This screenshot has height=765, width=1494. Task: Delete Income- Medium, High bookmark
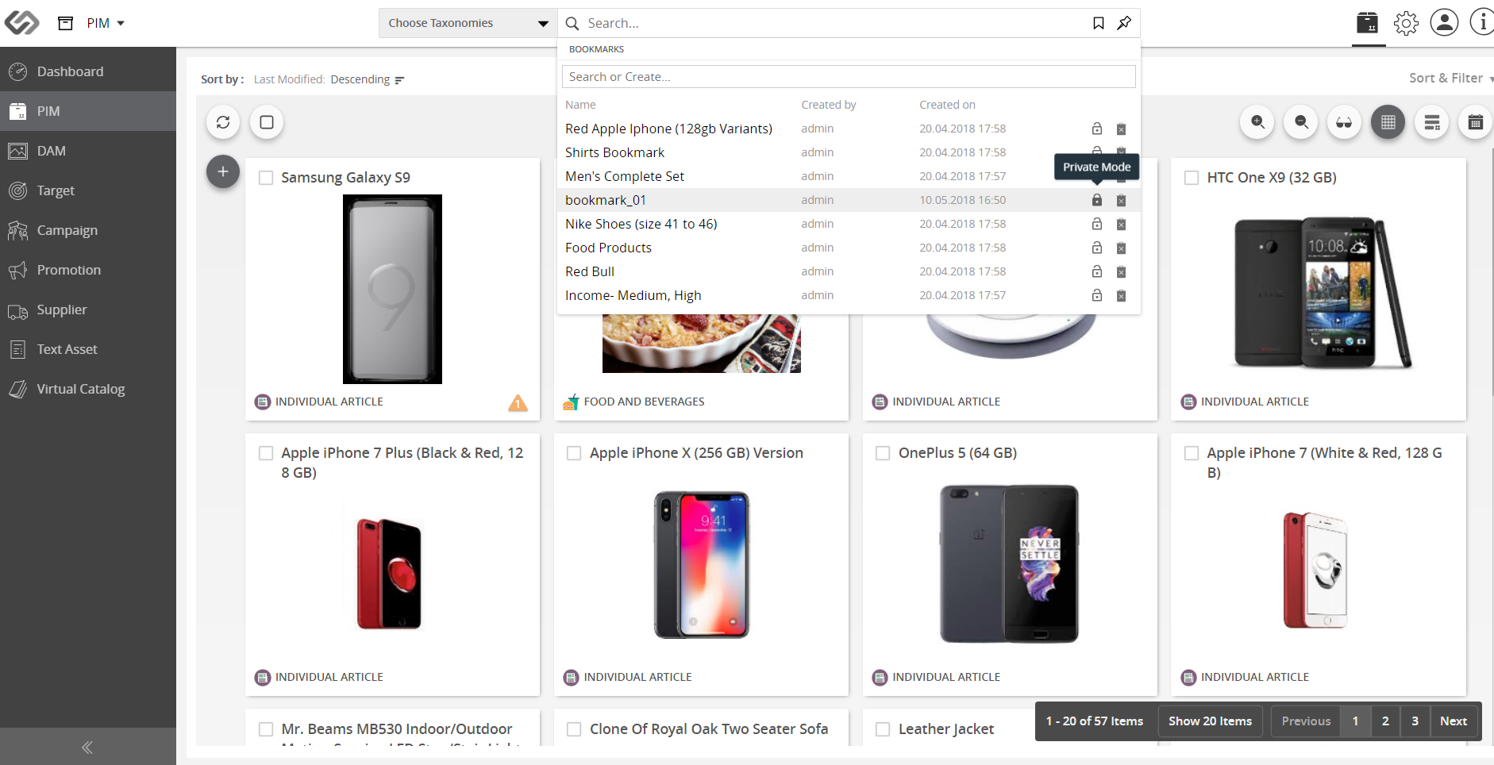(1121, 296)
